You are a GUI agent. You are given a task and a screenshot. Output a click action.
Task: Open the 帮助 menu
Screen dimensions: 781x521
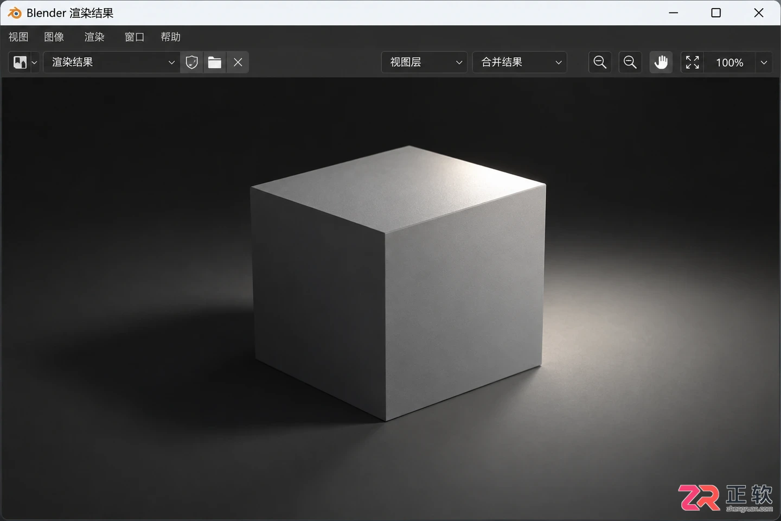click(171, 37)
